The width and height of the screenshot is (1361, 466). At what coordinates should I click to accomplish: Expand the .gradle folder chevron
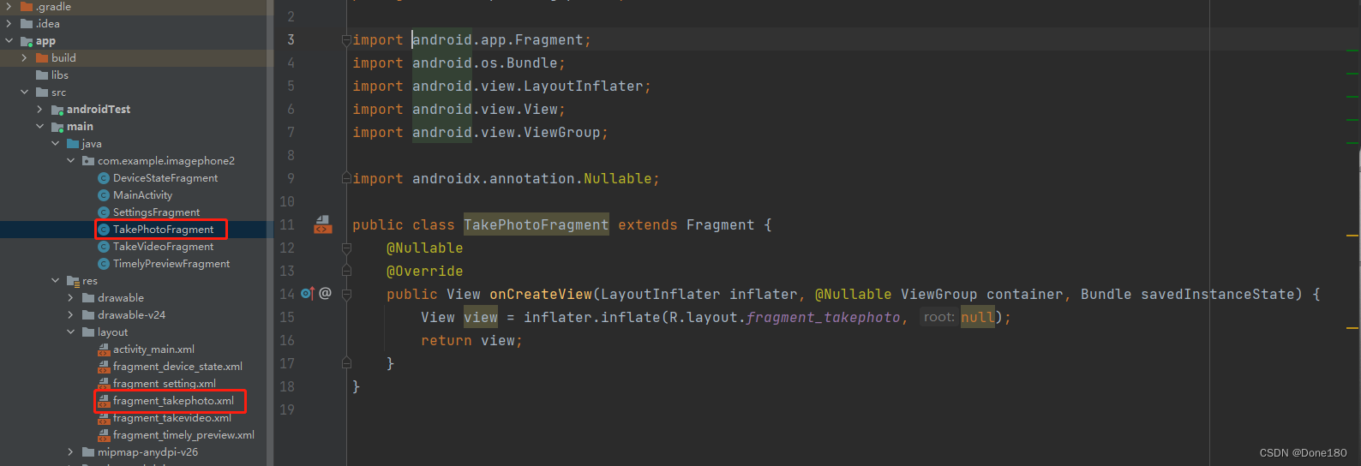(9, 7)
